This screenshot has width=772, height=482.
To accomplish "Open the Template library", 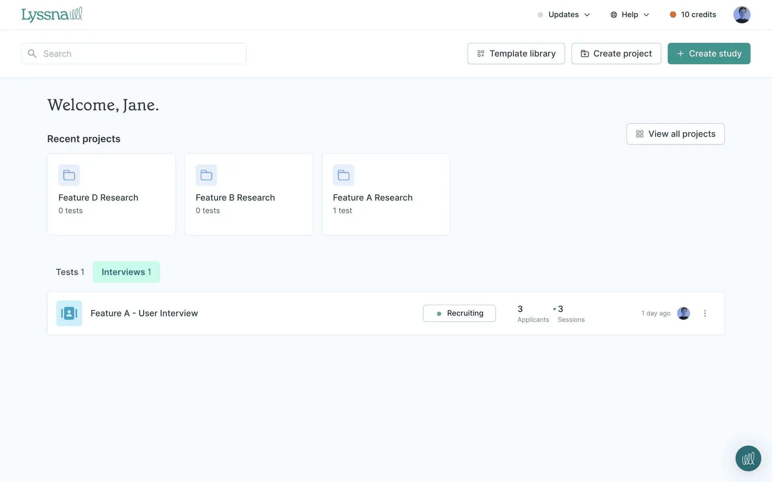I will [516, 53].
